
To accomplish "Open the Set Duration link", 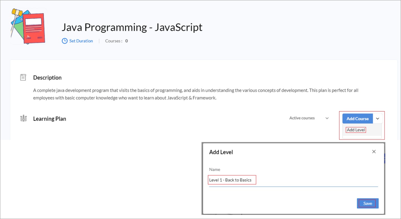I will 81,41.
